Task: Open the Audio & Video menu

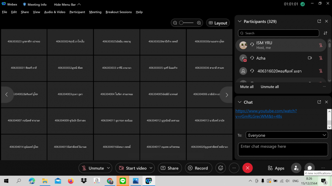Action: pos(55,12)
